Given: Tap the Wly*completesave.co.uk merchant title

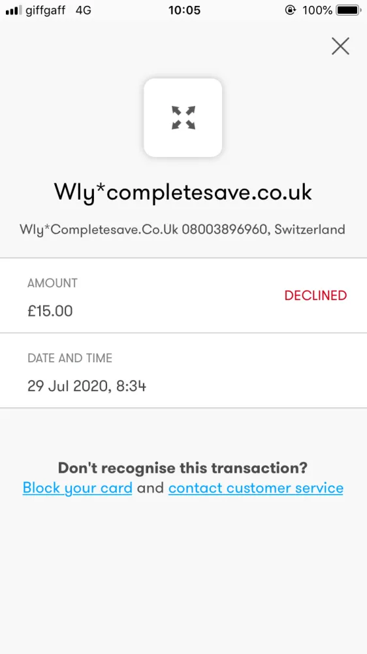Looking at the screenshot, I should (x=183, y=193).
